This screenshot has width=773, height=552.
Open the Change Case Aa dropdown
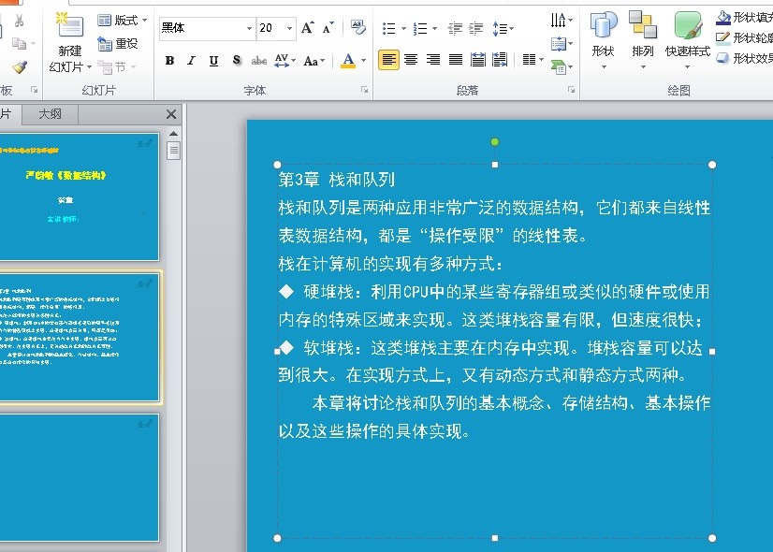[314, 61]
